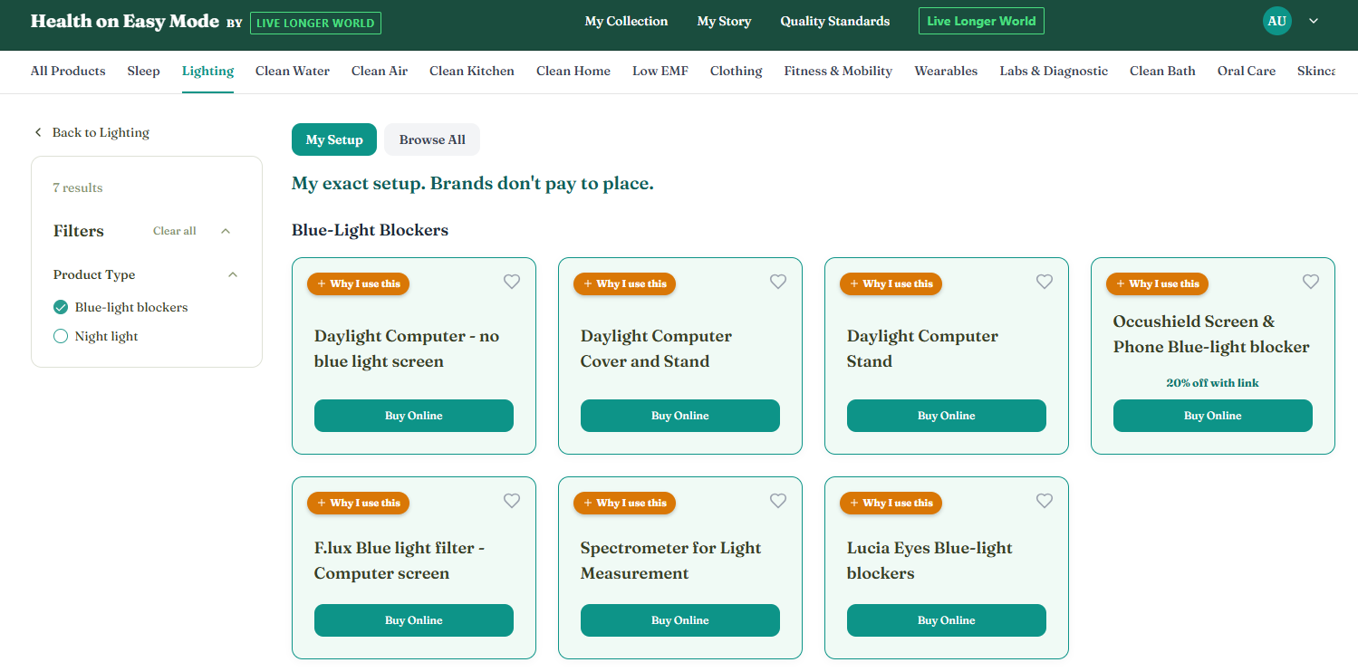Switch to the My Setup tab
This screenshot has width=1358, height=672.
(334, 139)
